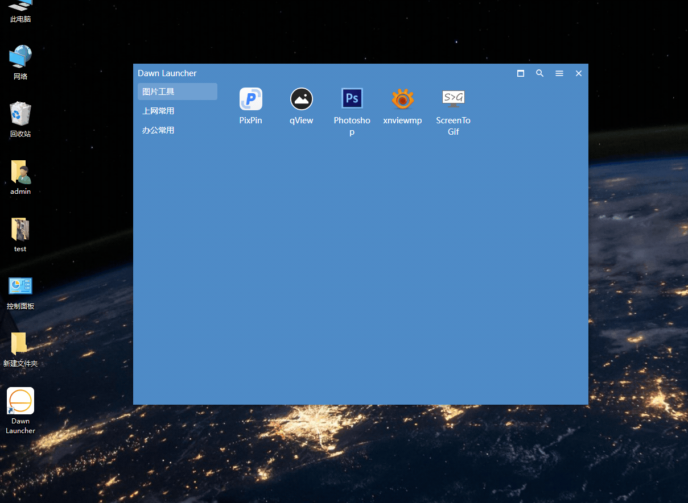Image resolution: width=688 pixels, height=503 pixels.
Task: Select the 控制面板 desktop icon
Action: (x=20, y=286)
